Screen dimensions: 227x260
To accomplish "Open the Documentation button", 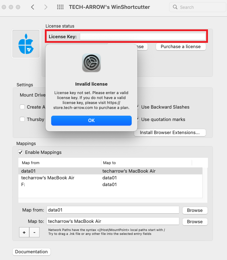I will [x=31, y=252].
